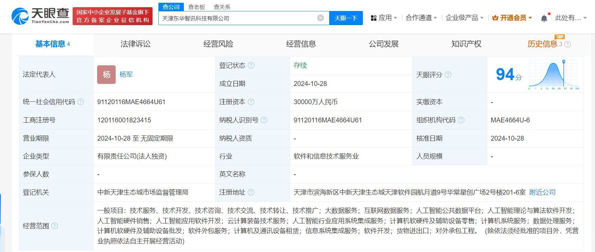The image size is (595, 252).
Task: Clear the search box with X icon
Action: pyautogui.click(x=320, y=18)
